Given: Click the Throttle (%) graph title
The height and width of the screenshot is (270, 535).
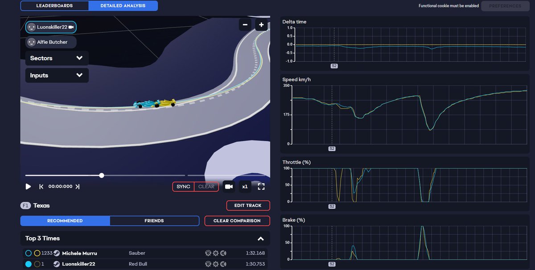Looking at the screenshot, I should click(296, 162).
